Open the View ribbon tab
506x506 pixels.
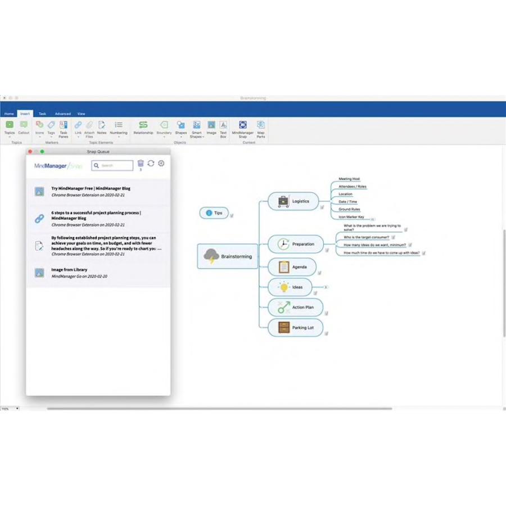click(81, 114)
